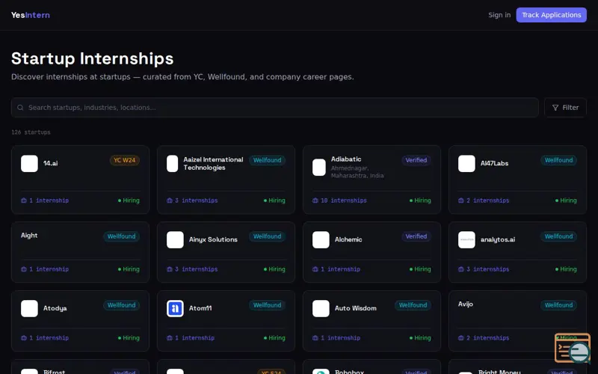This screenshot has height=374, width=598.
Task: Click briefcase icon on AI47Labs card
Action: (x=460, y=200)
